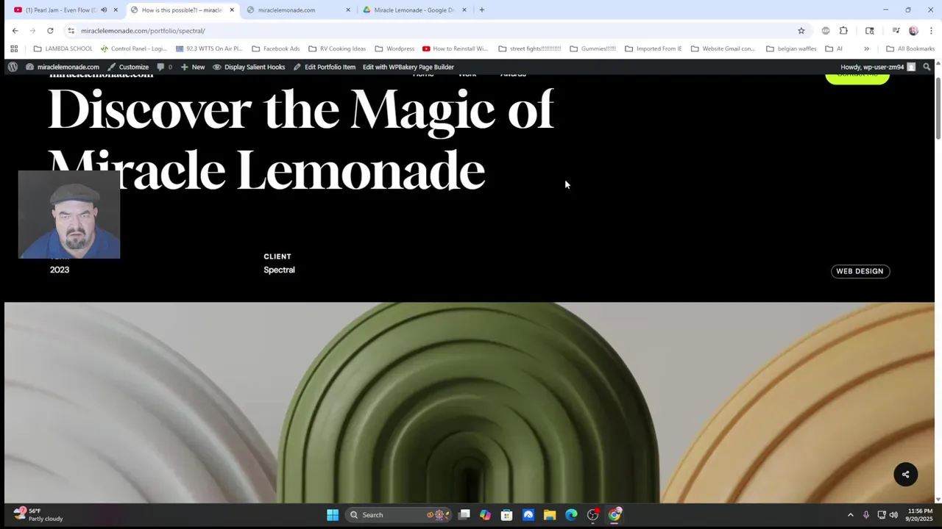Viewport: 942px width, 529px height.
Task: Open the Chrome three-dot menu
Action: pos(931,31)
